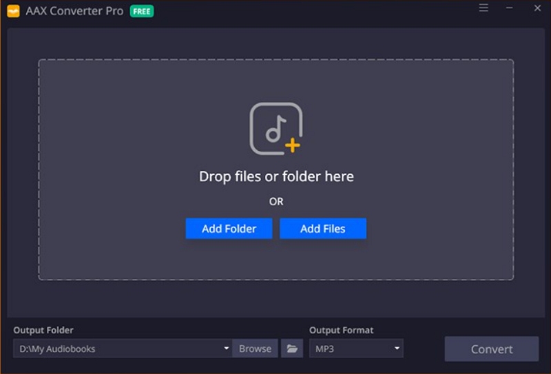Click the green FREE badge
This screenshot has height=374, width=551.
click(x=142, y=11)
